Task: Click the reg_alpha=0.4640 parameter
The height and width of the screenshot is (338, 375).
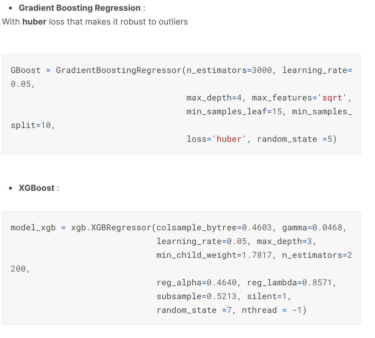Action: pos(196,283)
